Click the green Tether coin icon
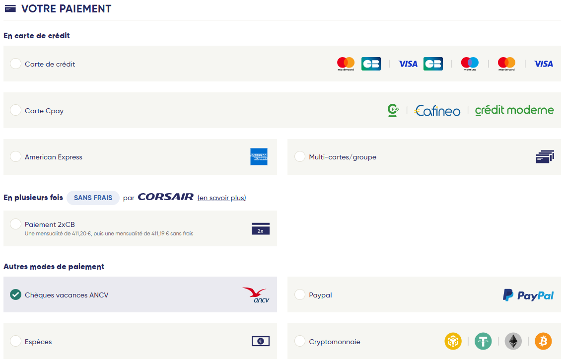 tap(483, 341)
